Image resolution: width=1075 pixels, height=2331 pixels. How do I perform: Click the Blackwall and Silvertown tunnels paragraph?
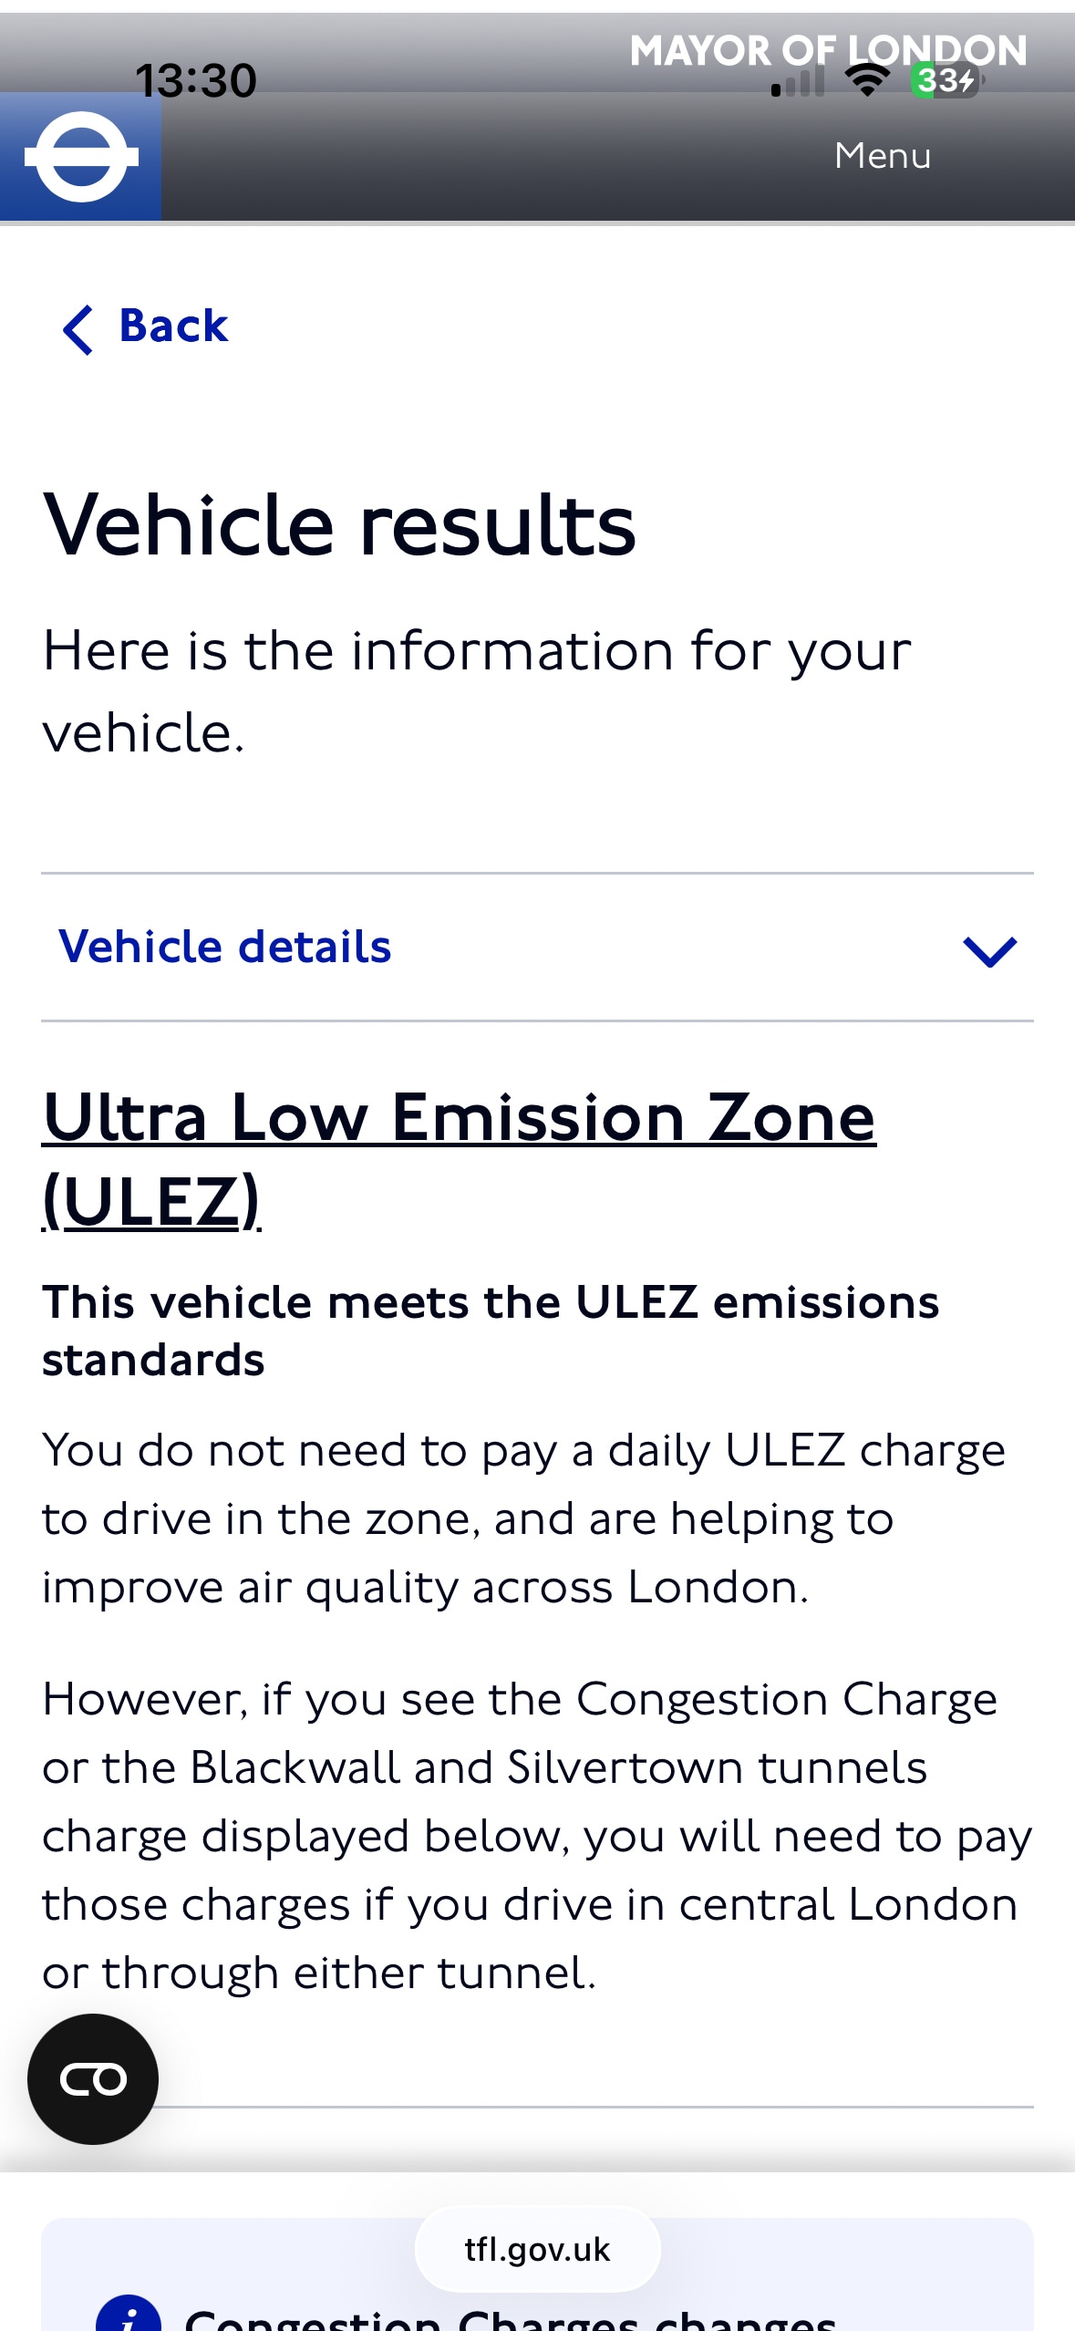click(x=536, y=1835)
